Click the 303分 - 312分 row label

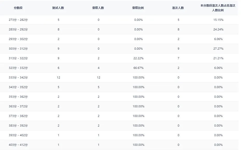point(18,49)
